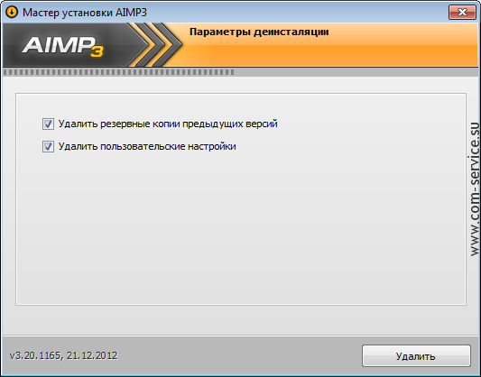Uncheck the user settings removal checkbox
This screenshot has width=481, height=377.
[x=48, y=146]
